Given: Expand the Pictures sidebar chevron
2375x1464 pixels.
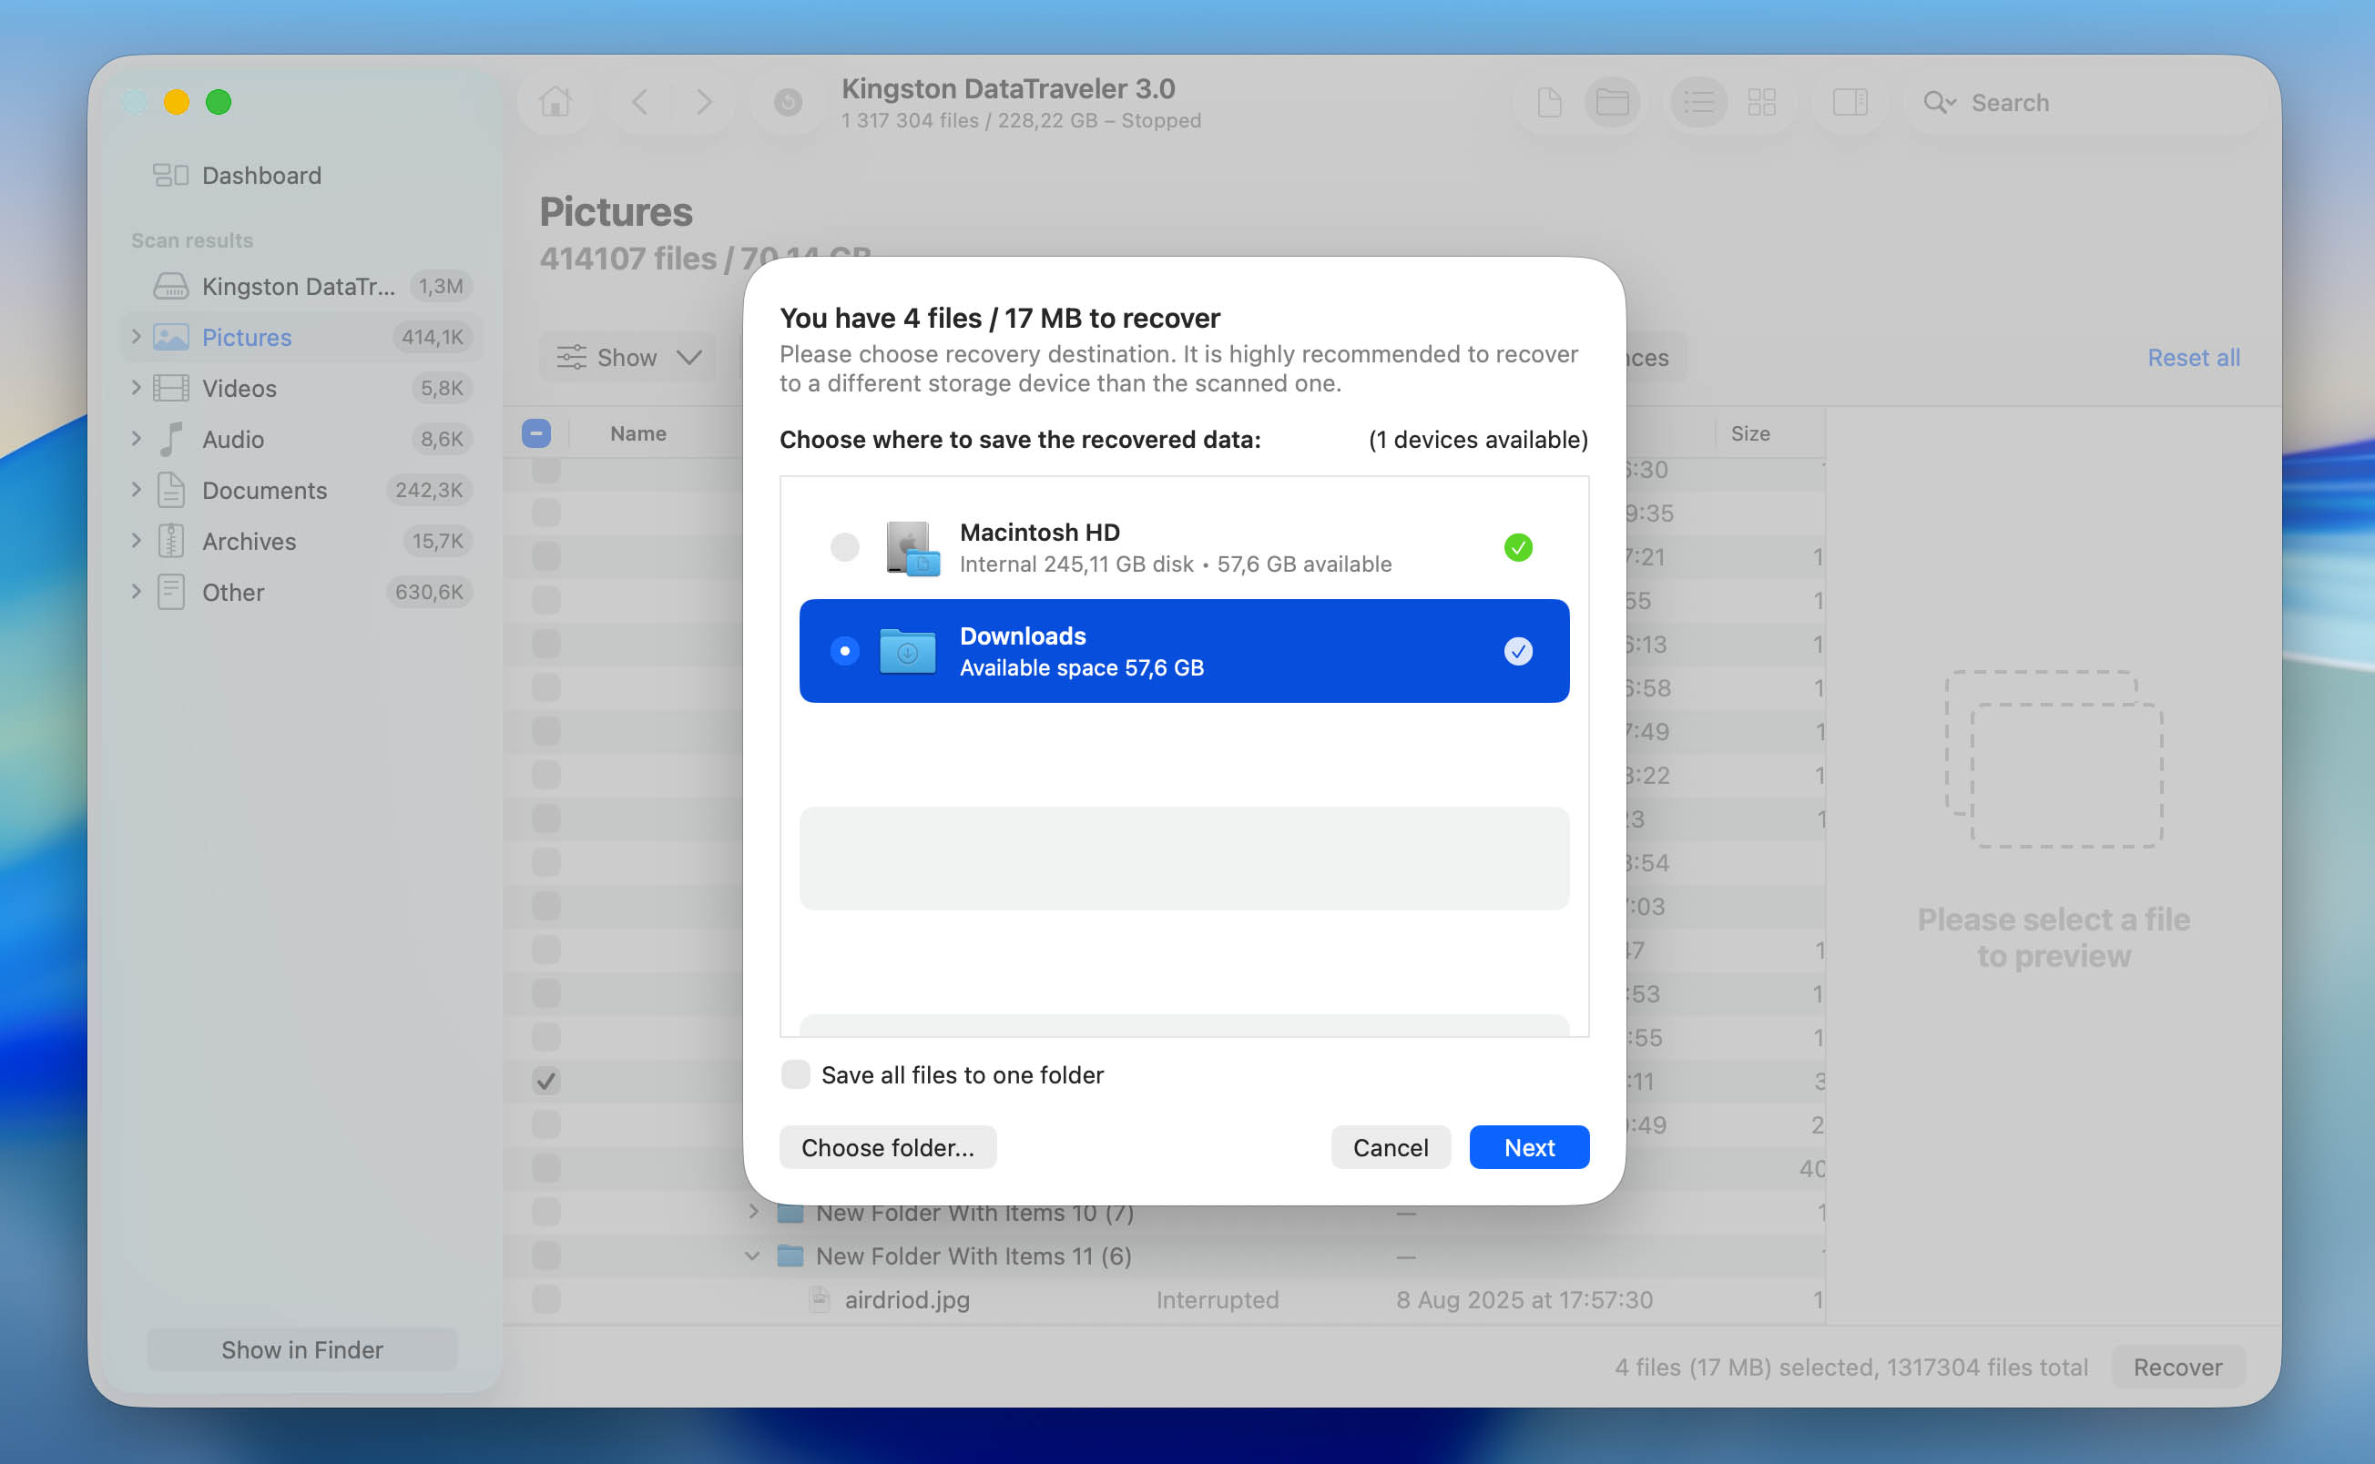Looking at the screenshot, I should pyautogui.click(x=137, y=336).
